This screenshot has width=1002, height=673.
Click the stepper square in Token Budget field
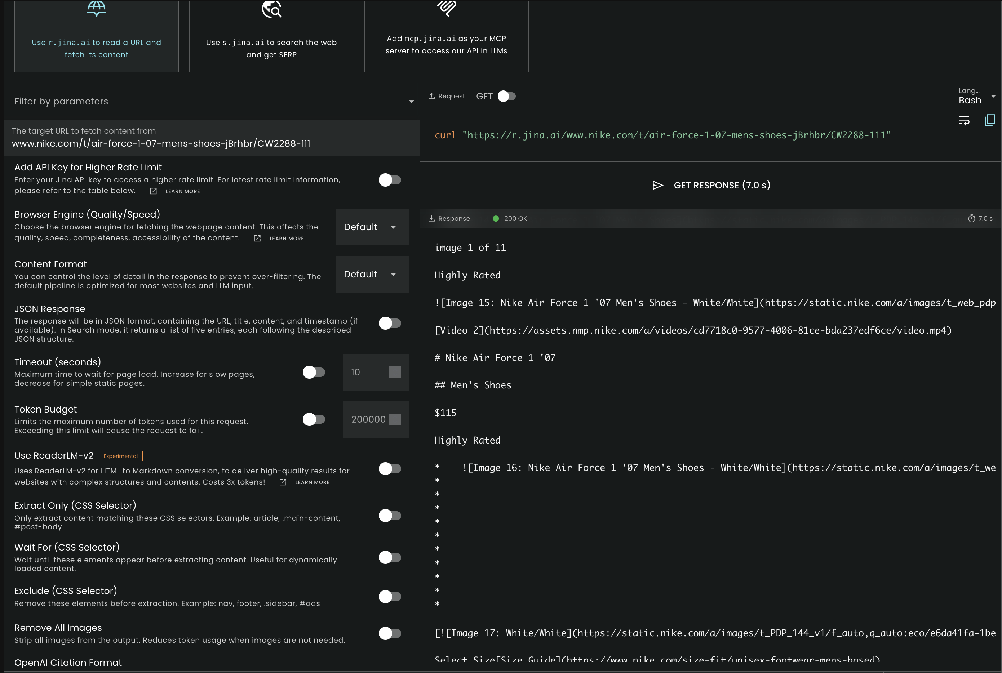(395, 419)
